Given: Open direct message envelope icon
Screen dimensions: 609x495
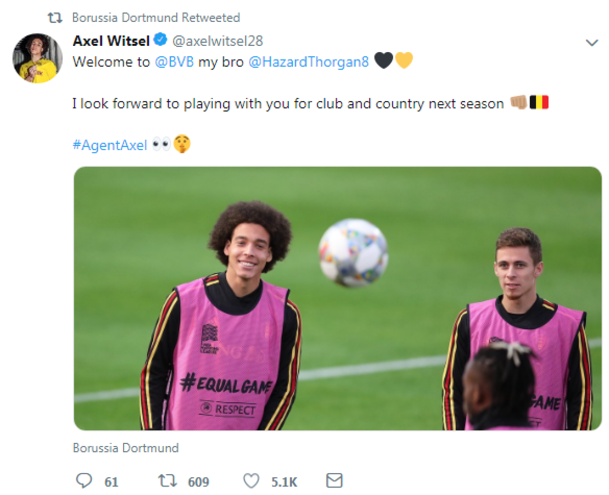Looking at the screenshot, I should pos(334,480).
